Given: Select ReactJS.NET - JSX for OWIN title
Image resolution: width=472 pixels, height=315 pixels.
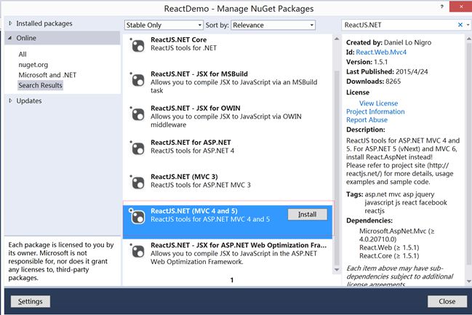Looking at the screenshot, I should 196,108.
